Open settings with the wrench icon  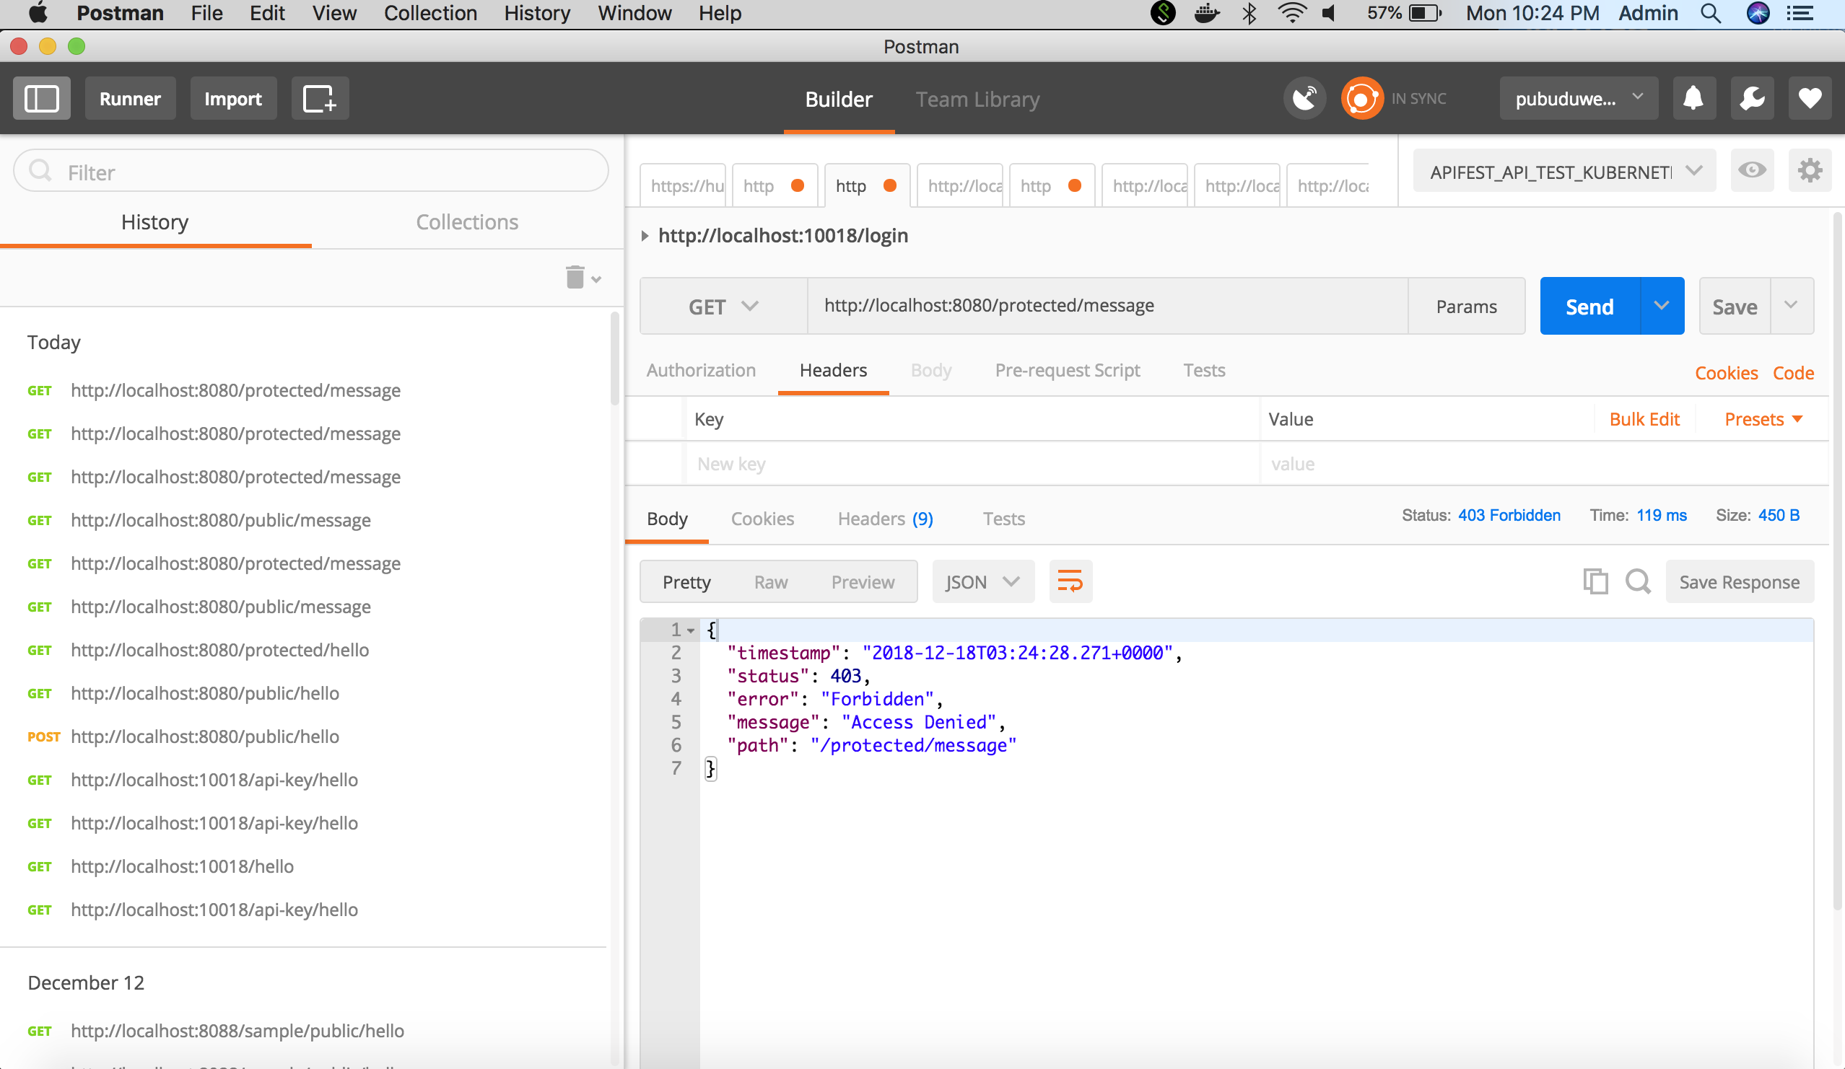1752,98
